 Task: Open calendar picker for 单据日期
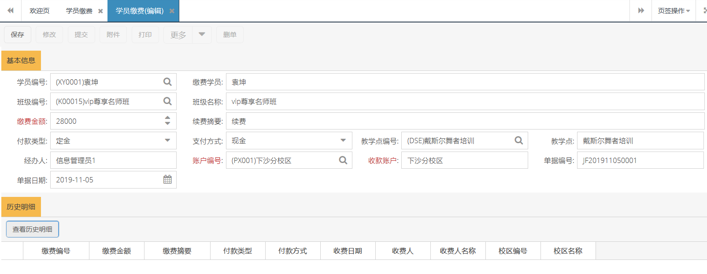point(167,180)
